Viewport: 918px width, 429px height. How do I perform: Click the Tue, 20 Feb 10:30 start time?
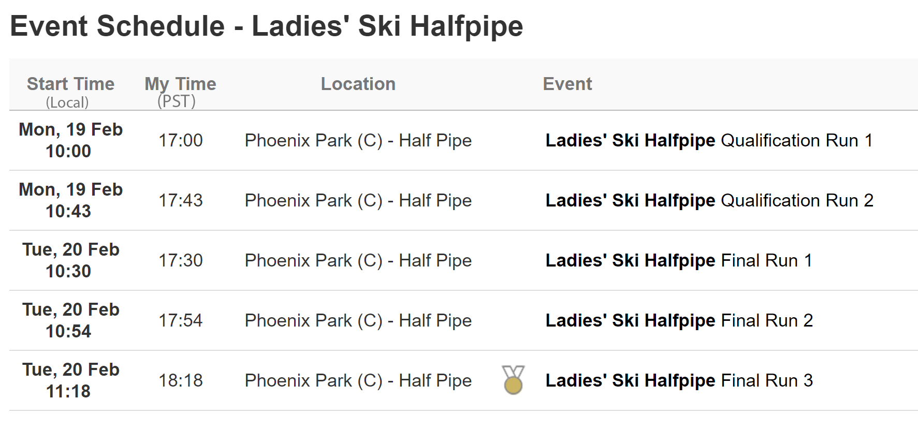click(70, 260)
